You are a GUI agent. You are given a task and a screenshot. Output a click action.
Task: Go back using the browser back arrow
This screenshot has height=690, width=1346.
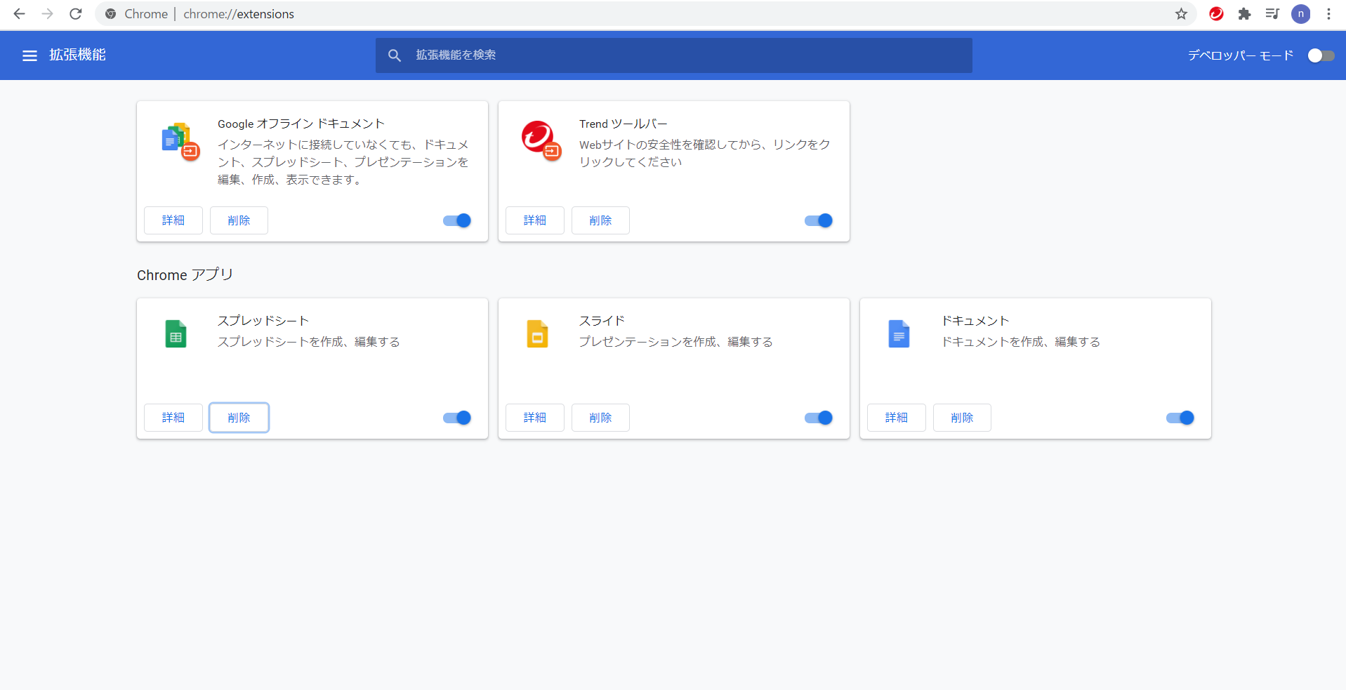tap(19, 14)
